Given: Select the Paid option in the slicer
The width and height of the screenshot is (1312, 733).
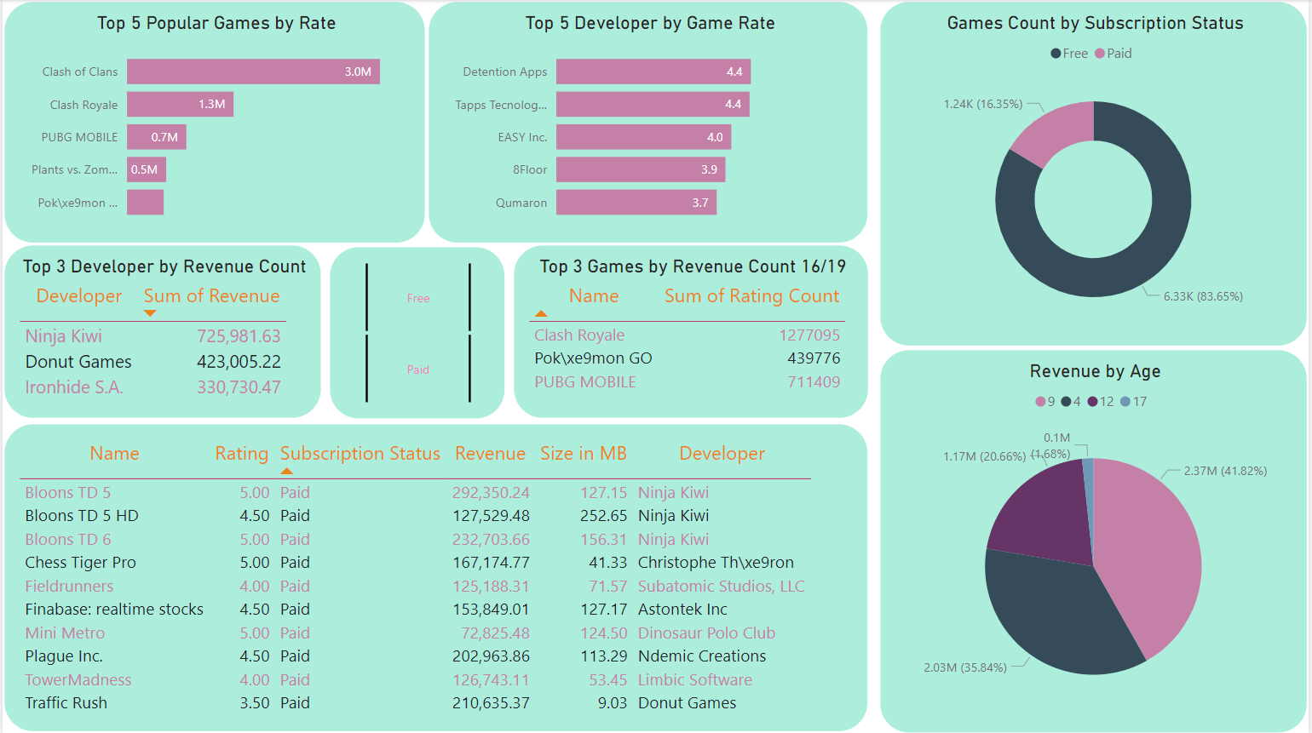Looking at the screenshot, I should pos(417,369).
